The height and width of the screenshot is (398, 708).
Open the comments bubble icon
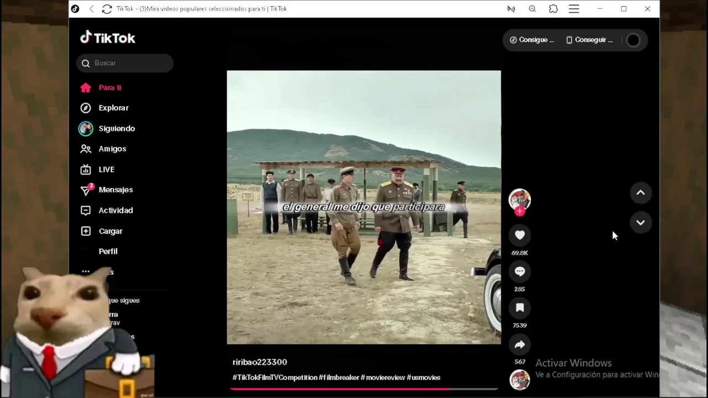point(519,271)
